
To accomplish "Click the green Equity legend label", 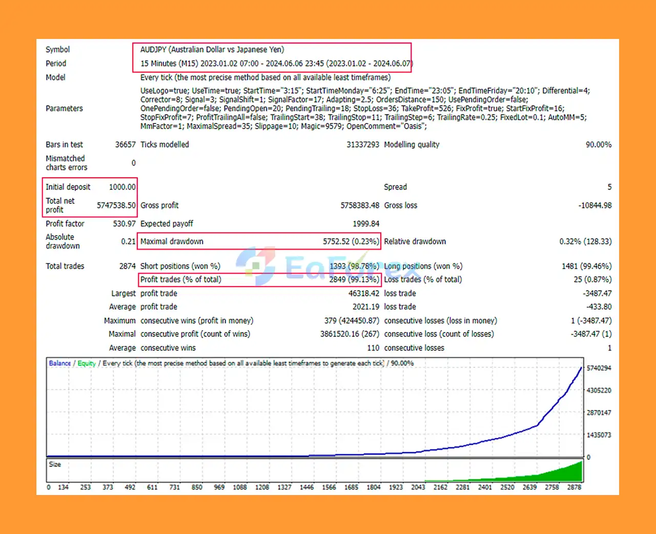I will coord(86,363).
